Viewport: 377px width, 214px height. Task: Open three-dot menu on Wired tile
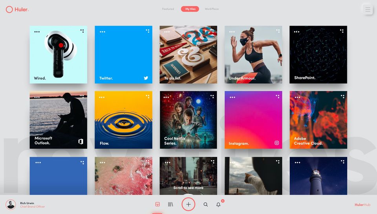(37, 32)
